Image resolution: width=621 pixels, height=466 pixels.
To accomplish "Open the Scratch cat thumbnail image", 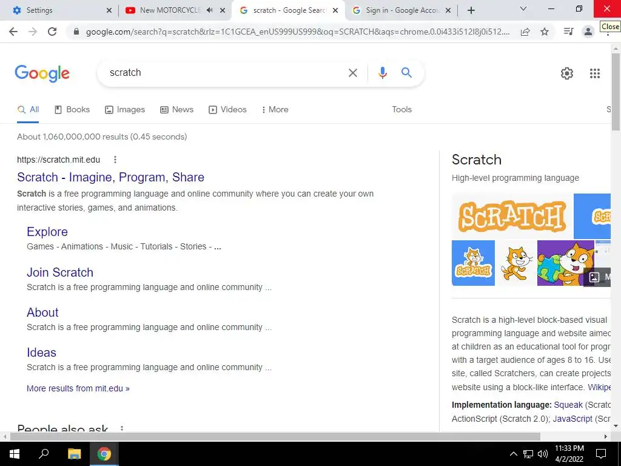I will tap(516, 263).
